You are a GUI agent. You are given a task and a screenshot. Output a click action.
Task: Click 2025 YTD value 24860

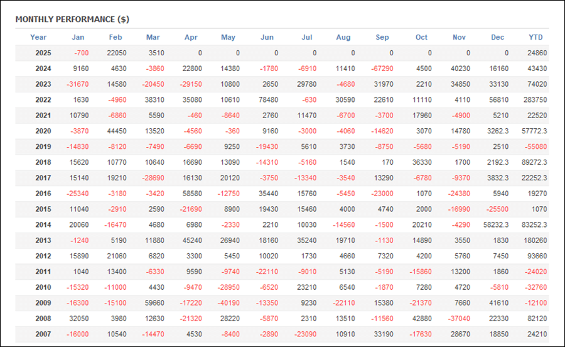[537, 53]
